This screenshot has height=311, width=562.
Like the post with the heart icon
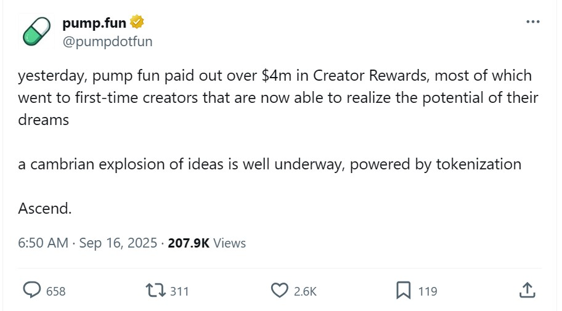[280, 291]
